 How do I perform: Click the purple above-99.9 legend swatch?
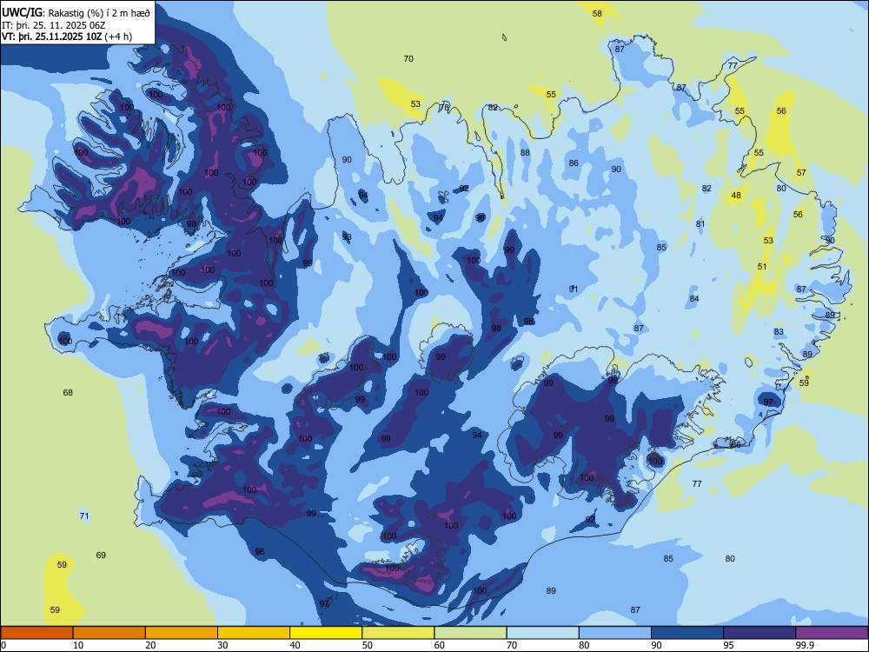tap(833, 633)
